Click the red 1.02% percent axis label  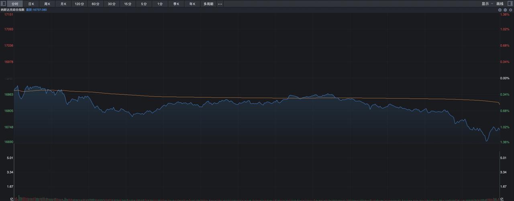point(504,29)
